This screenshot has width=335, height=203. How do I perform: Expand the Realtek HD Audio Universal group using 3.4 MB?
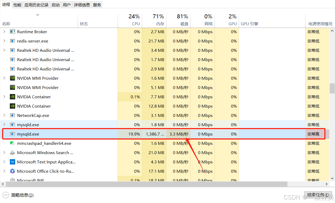click(x=4, y=50)
